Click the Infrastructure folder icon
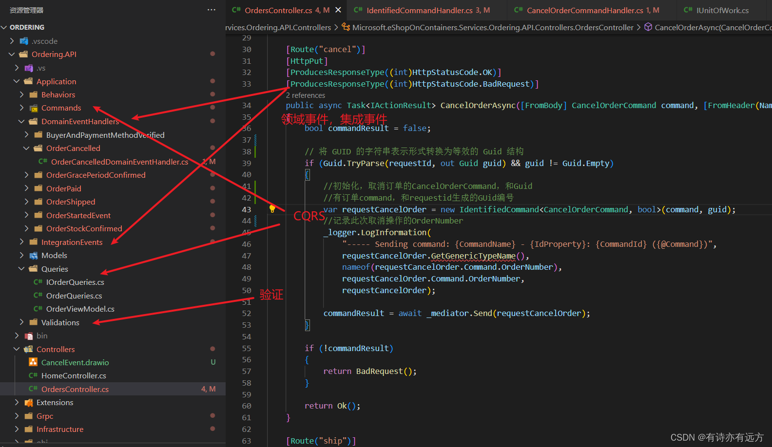772x447 pixels. click(x=29, y=429)
